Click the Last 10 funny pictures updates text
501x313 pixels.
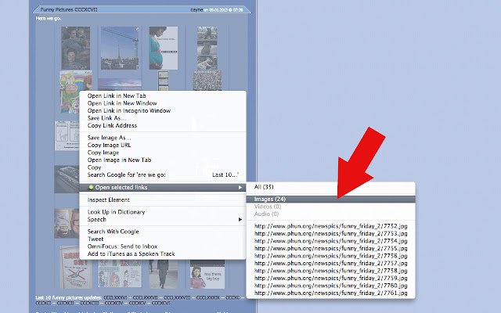(x=69, y=297)
